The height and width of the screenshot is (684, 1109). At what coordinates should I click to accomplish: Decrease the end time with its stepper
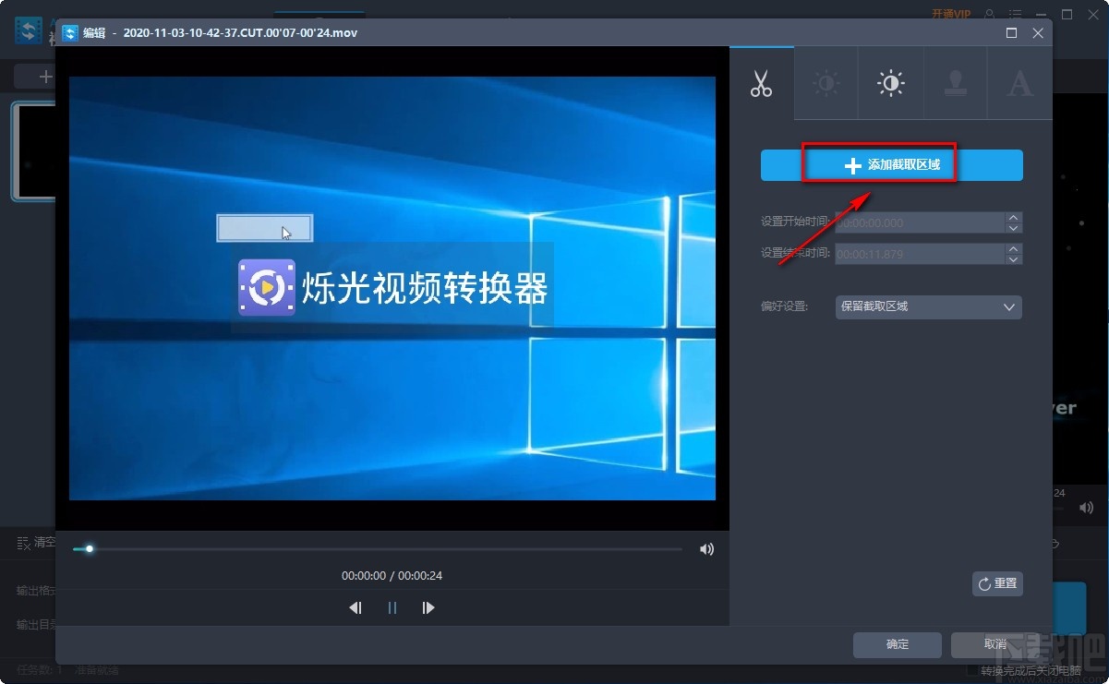click(1013, 258)
